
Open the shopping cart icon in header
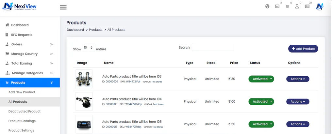click(x=287, y=6)
